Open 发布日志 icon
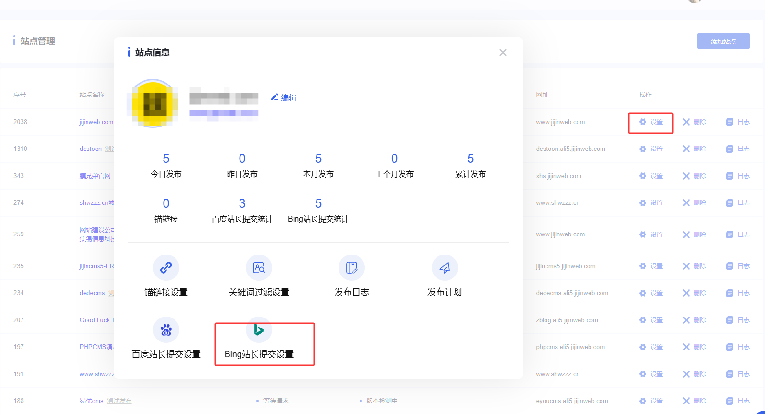Image resolution: width=765 pixels, height=414 pixels. coord(351,267)
